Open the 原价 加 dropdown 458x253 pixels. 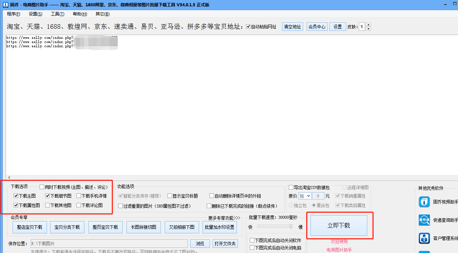point(304,196)
